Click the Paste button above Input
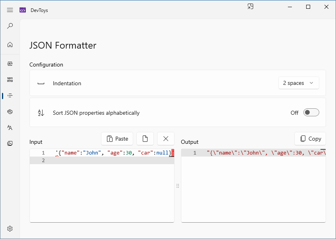The width and height of the screenshot is (336, 239). [x=117, y=139]
